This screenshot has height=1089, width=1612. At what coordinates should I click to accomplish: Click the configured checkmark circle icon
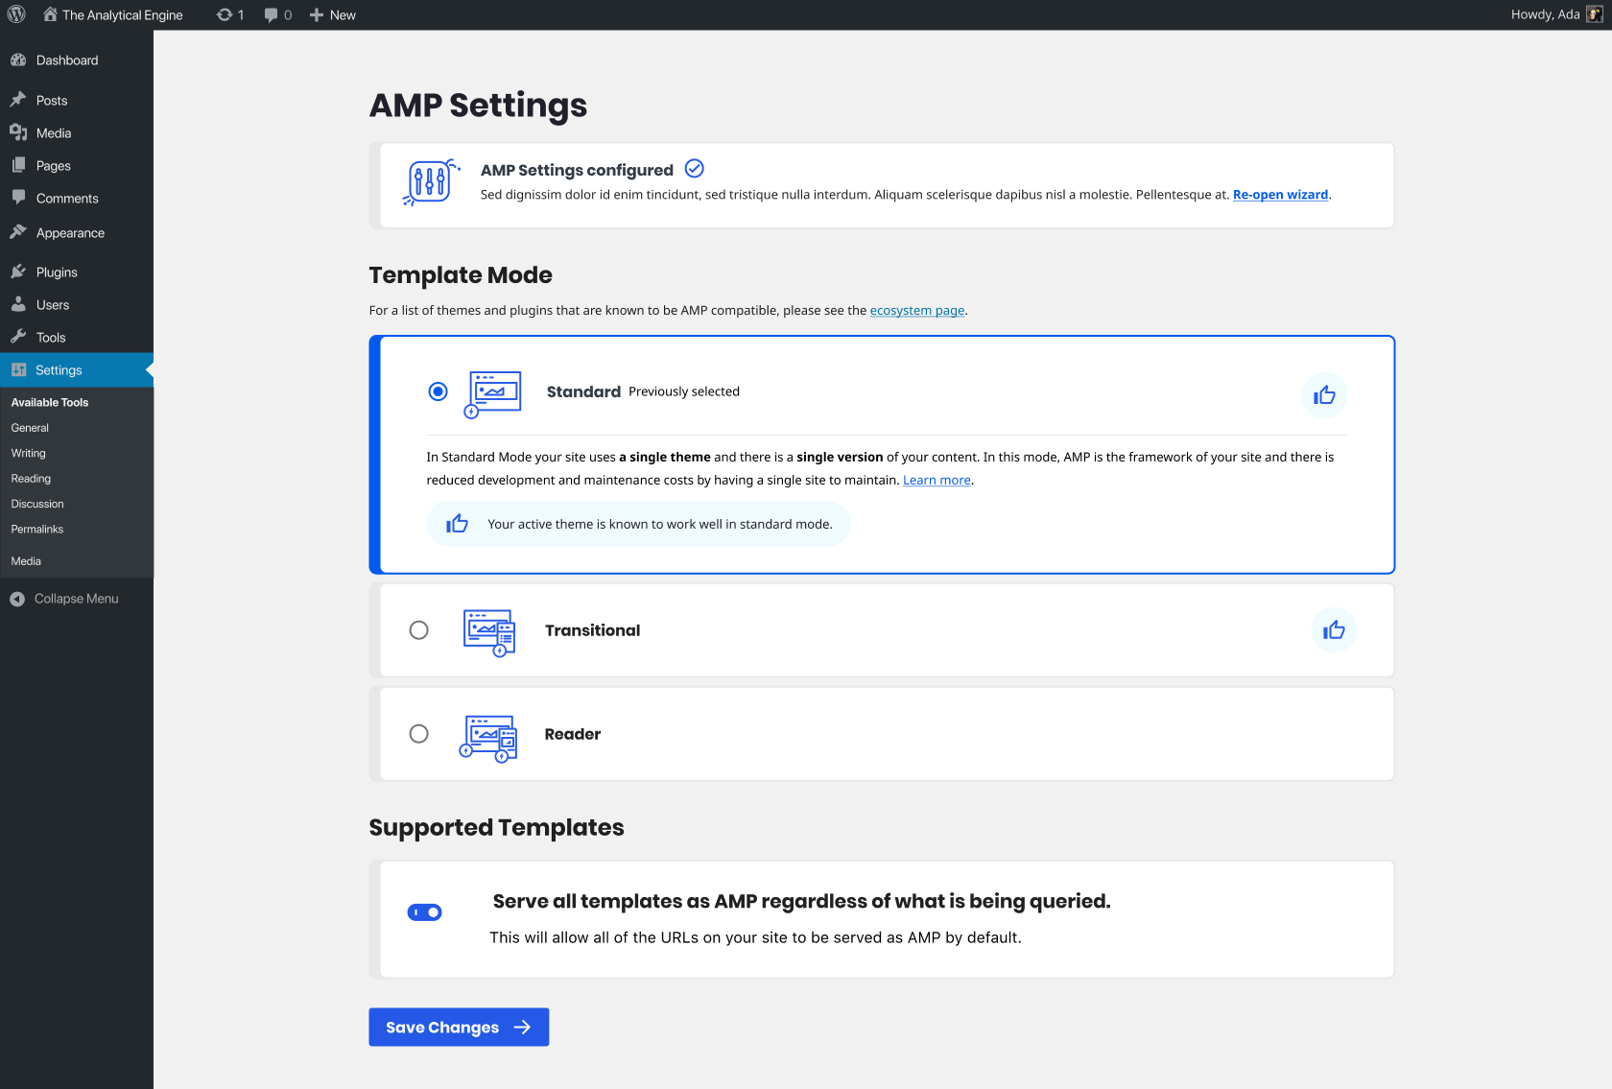tap(695, 169)
